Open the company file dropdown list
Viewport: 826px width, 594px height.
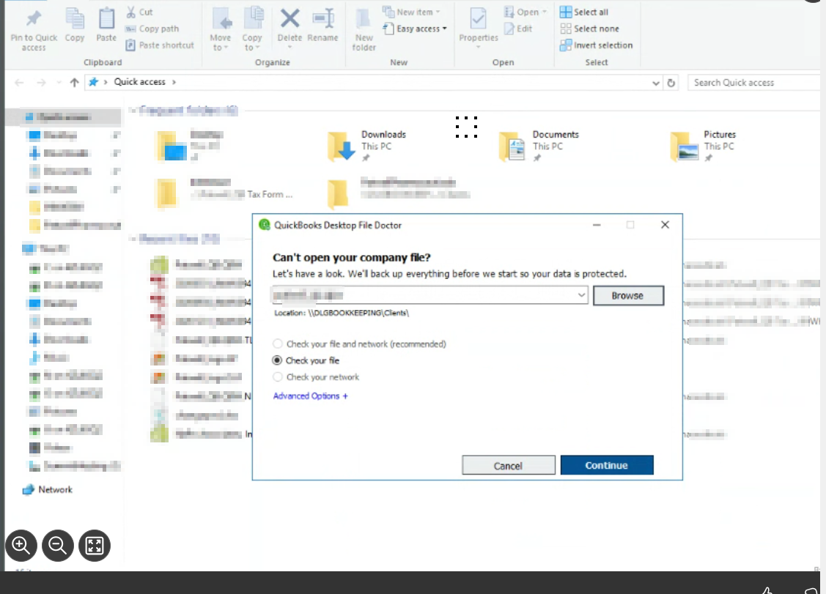(582, 295)
